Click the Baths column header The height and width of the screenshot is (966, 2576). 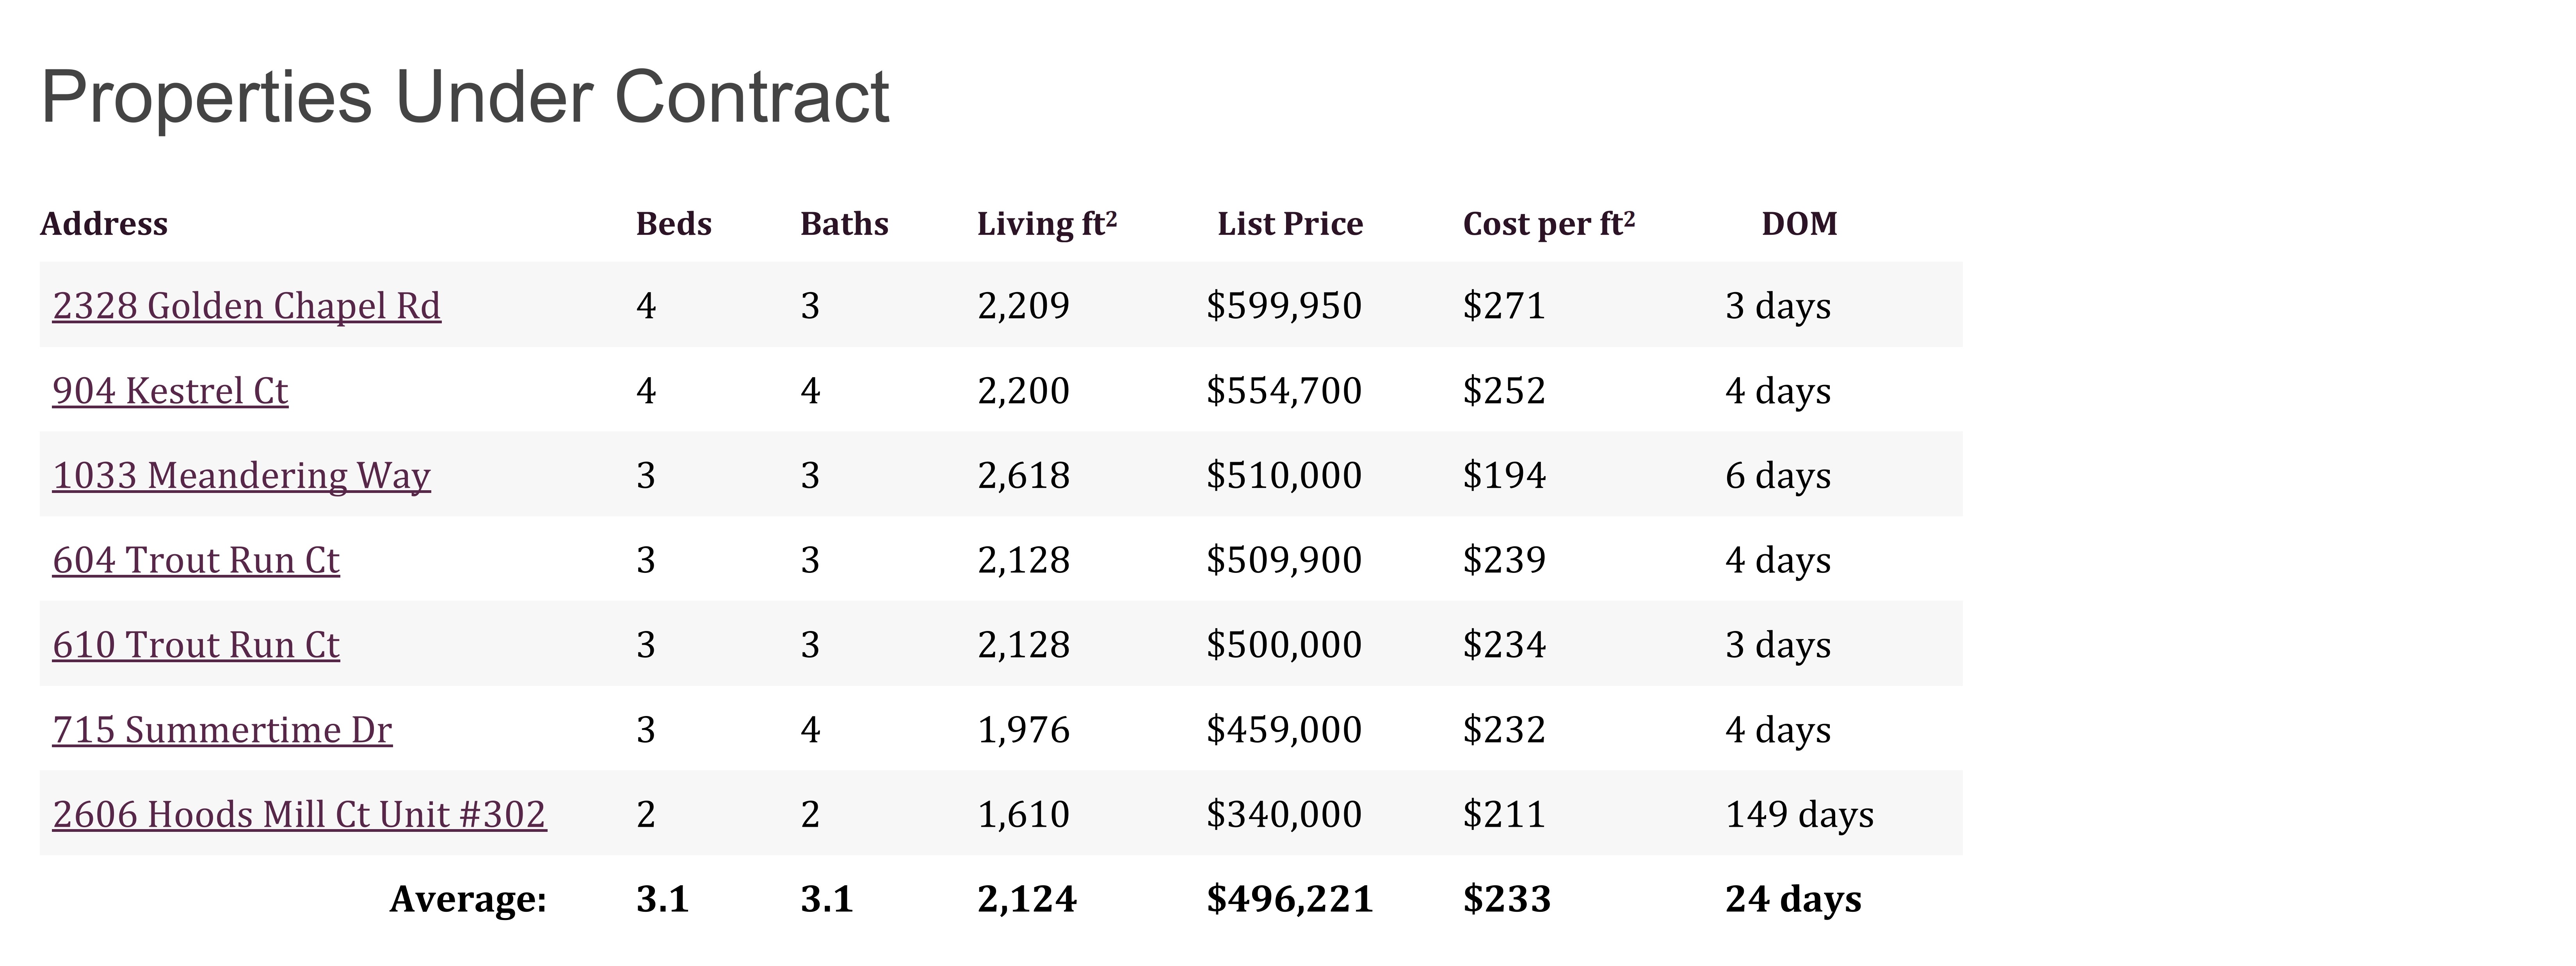pyautogui.click(x=844, y=224)
